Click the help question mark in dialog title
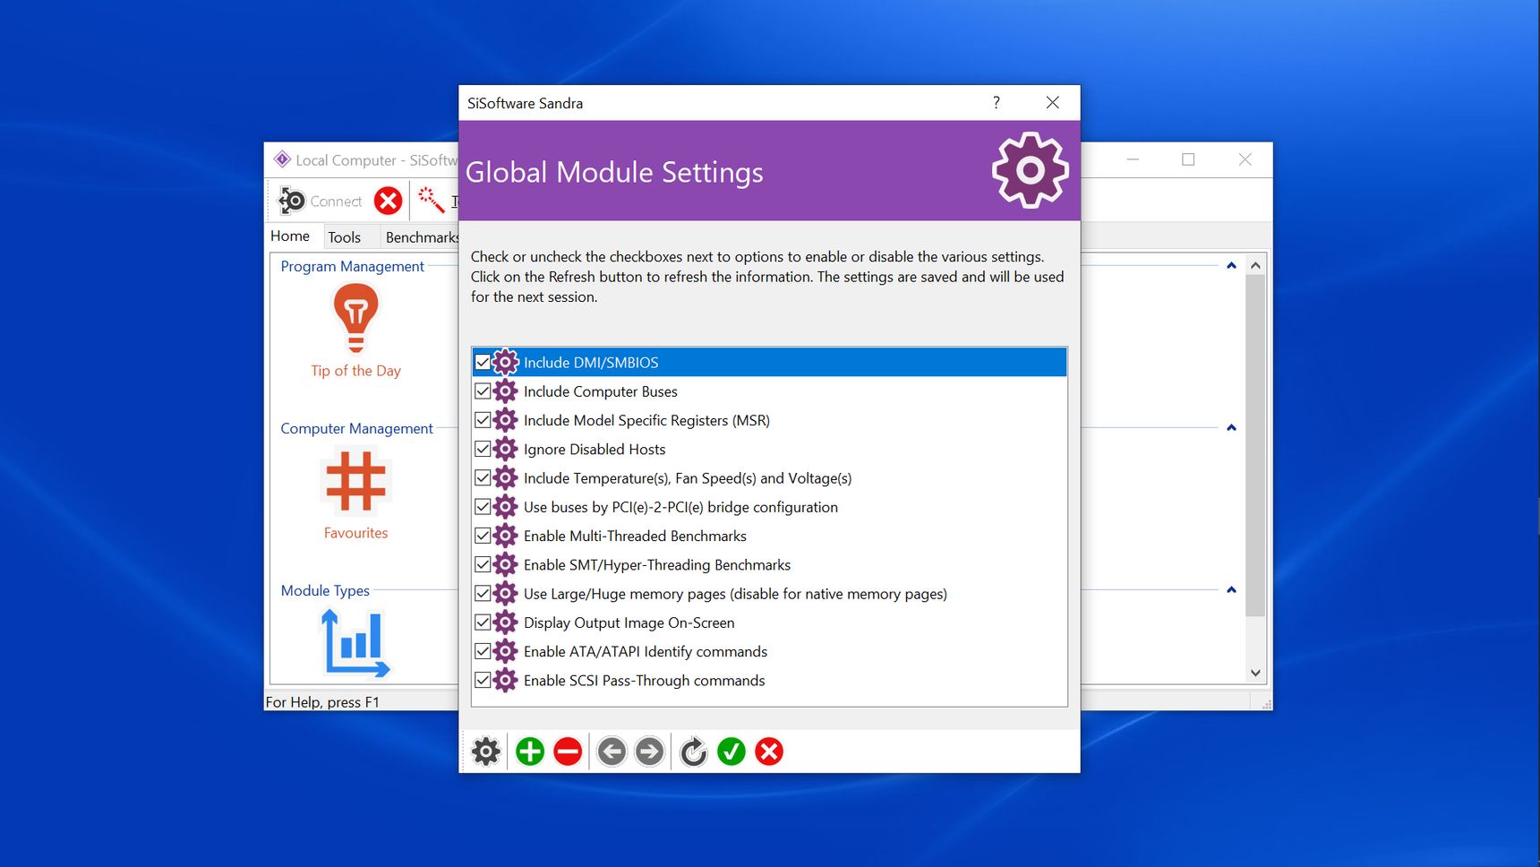Screen dimensions: 1540x867 997,102
